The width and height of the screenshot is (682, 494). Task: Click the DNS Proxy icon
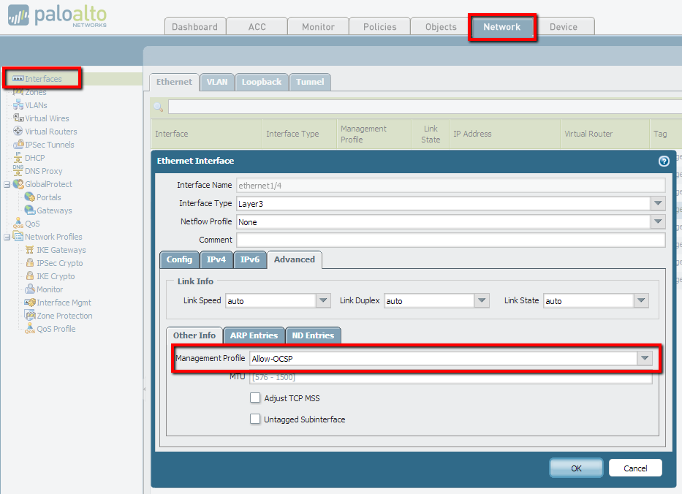click(18, 170)
